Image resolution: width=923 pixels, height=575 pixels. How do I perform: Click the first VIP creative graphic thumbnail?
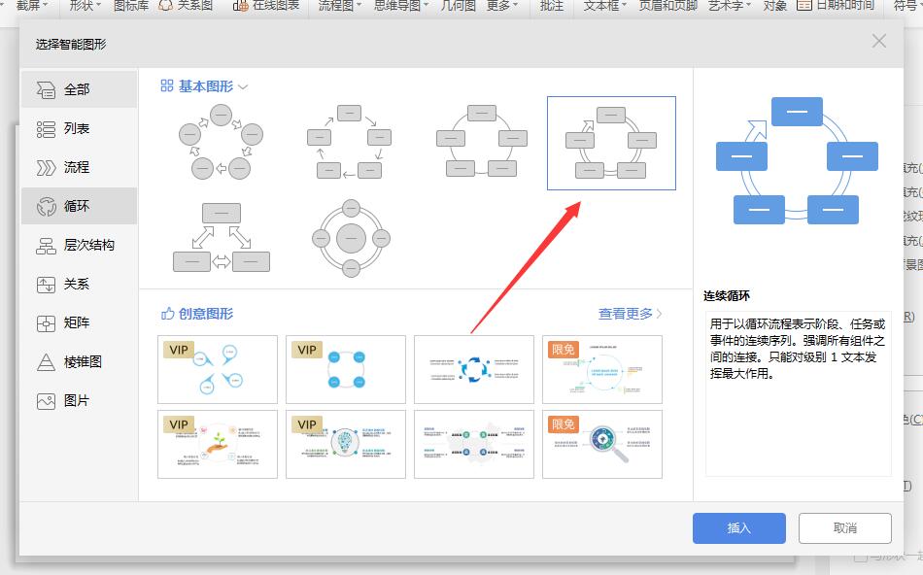218,370
